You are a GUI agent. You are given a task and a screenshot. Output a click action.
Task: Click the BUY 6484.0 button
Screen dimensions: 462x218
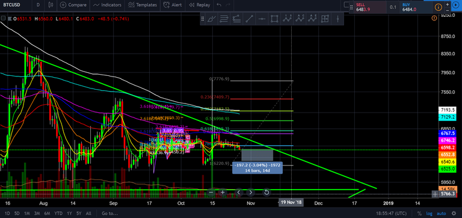pyautogui.click(x=416, y=7)
